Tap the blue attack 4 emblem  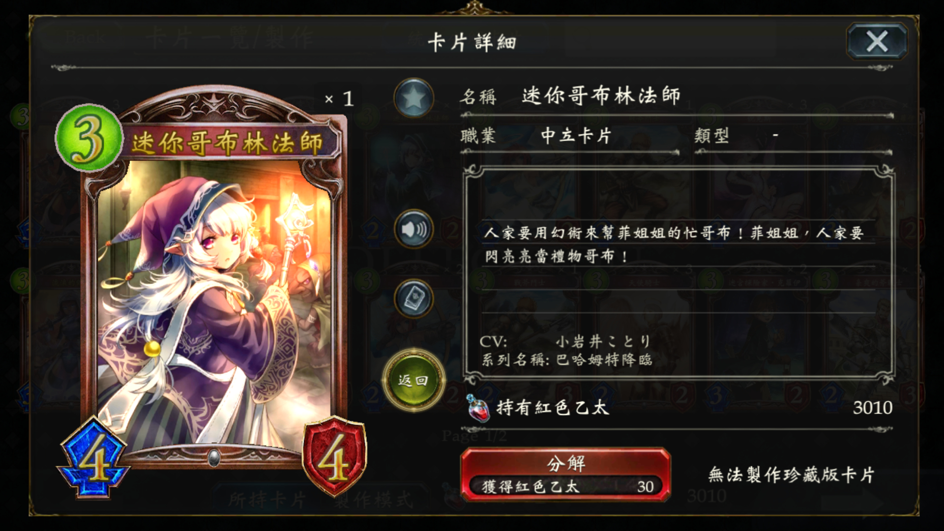point(93,458)
